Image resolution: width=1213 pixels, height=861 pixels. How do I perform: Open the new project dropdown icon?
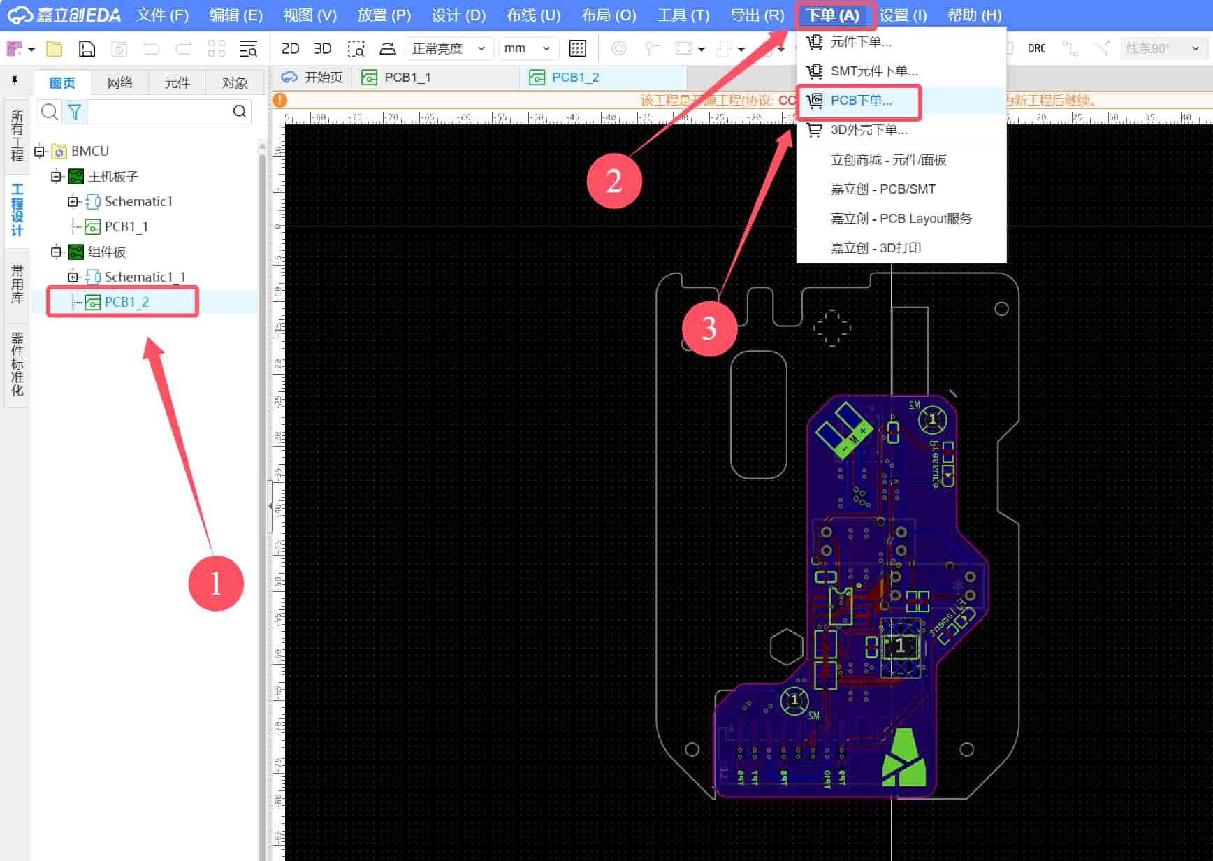click(x=31, y=49)
